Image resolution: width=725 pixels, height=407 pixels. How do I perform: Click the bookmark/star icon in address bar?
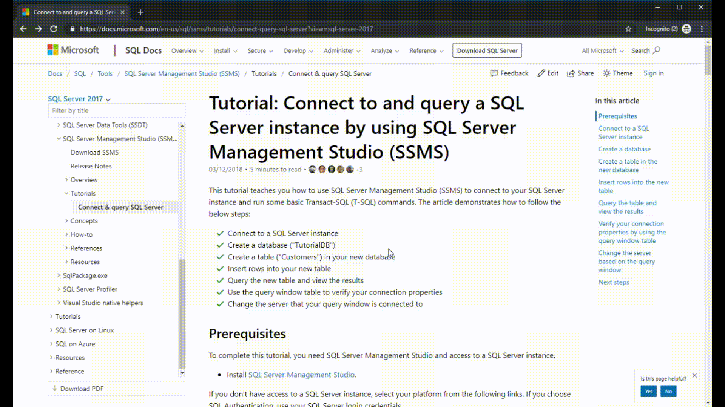coord(628,29)
